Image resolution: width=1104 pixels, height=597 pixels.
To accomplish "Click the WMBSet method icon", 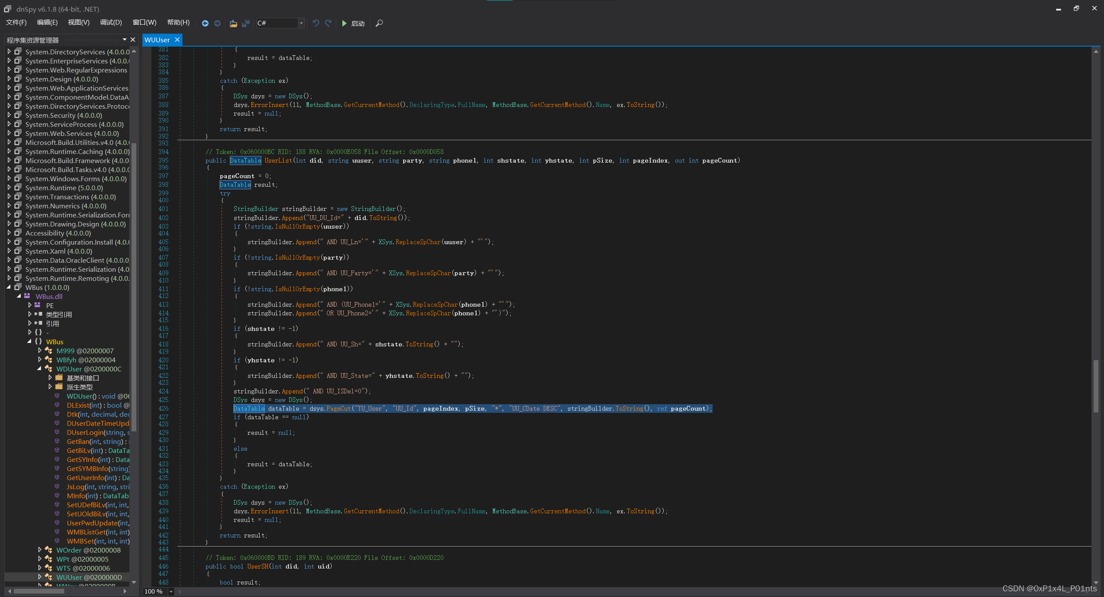I will [x=57, y=540].
